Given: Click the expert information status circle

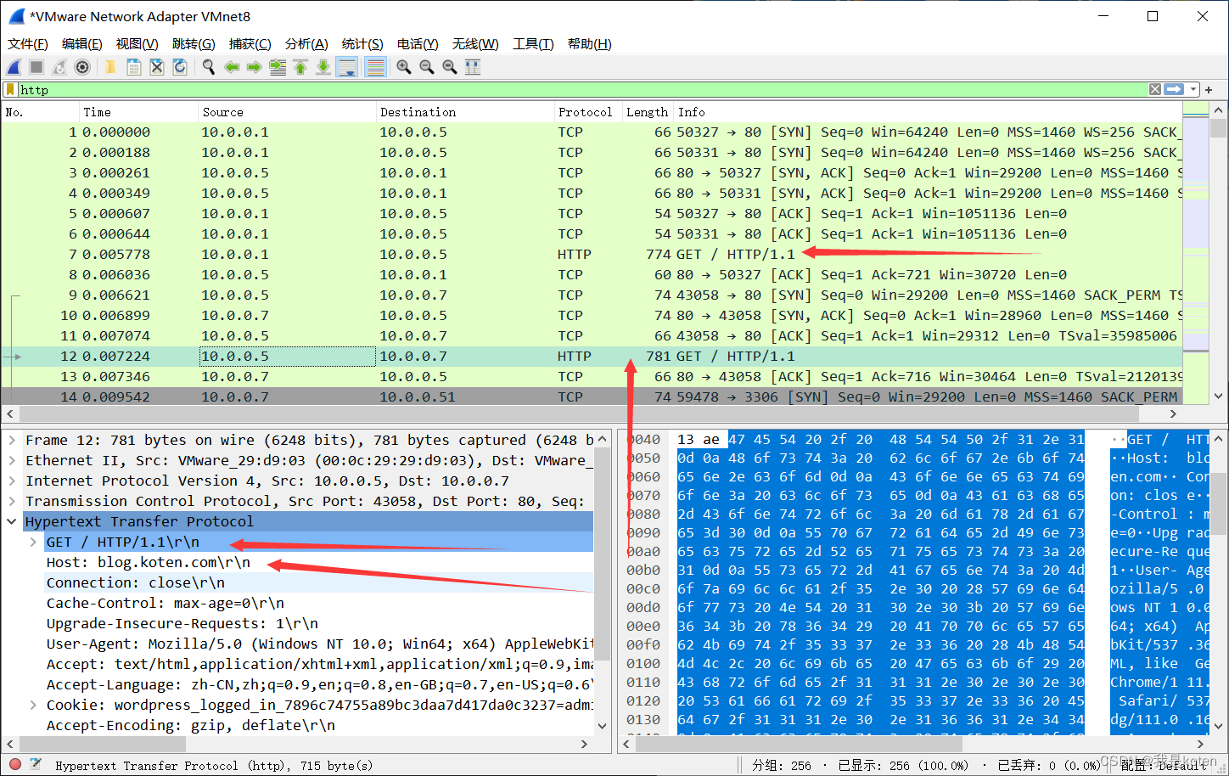Looking at the screenshot, I should tap(15, 764).
